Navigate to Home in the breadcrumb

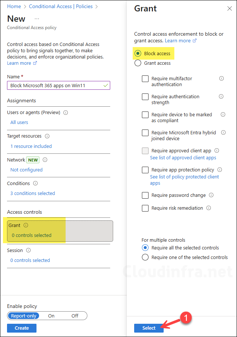[x=14, y=6]
